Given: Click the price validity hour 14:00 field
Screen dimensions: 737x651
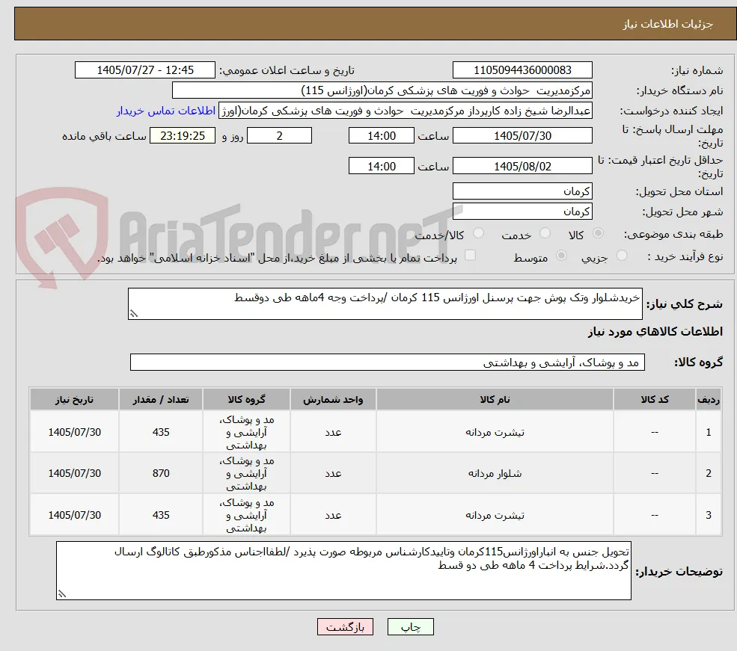Looking at the screenshot, I should [x=381, y=166].
